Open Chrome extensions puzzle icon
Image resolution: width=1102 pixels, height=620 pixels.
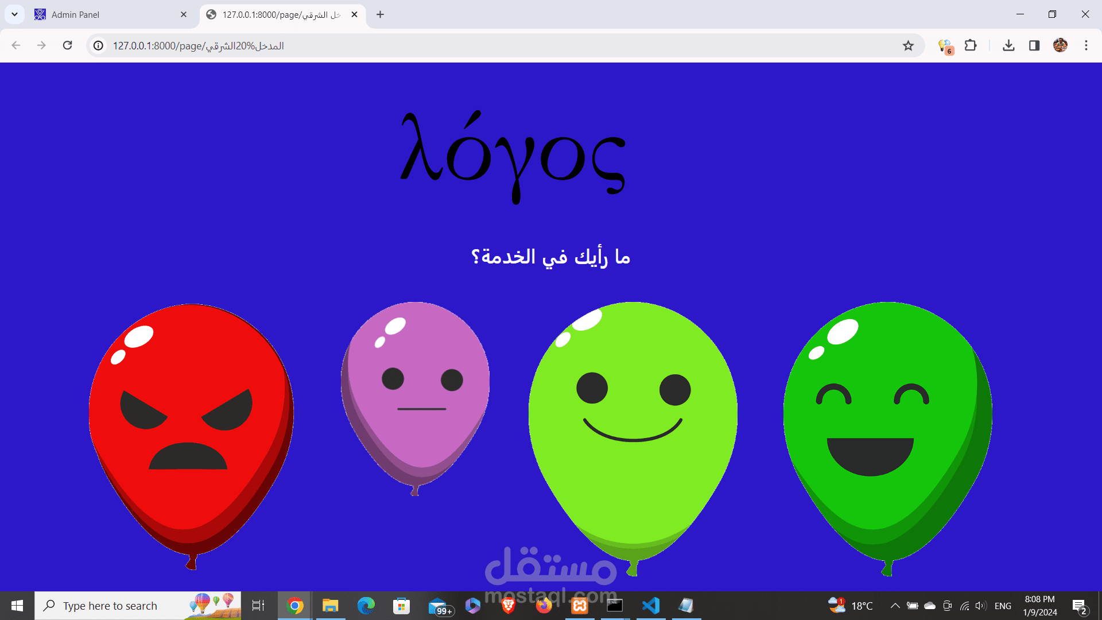tap(971, 45)
